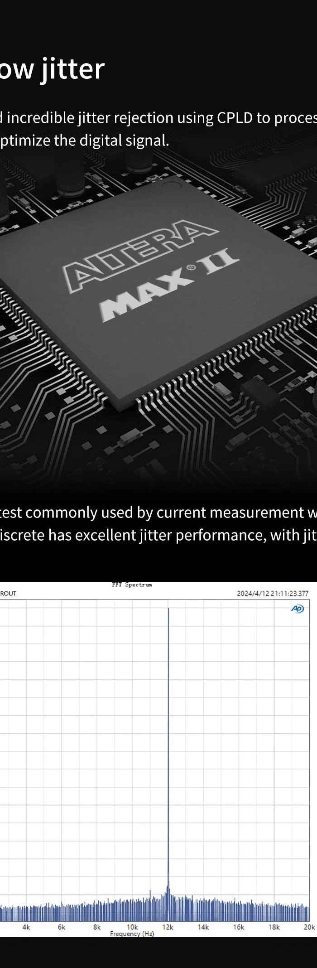Screen dimensions: 317x968
Task: Click the 12k axis tick label
Action: (x=168, y=927)
